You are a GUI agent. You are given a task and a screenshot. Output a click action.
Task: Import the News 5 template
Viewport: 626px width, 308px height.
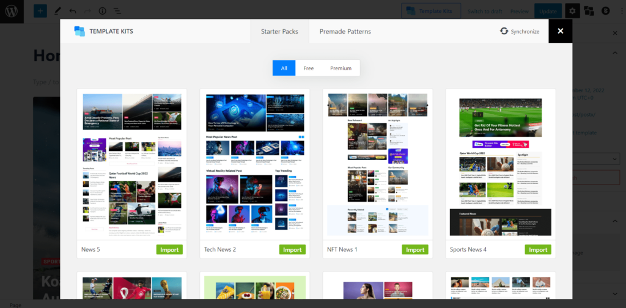[x=169, y=250]
